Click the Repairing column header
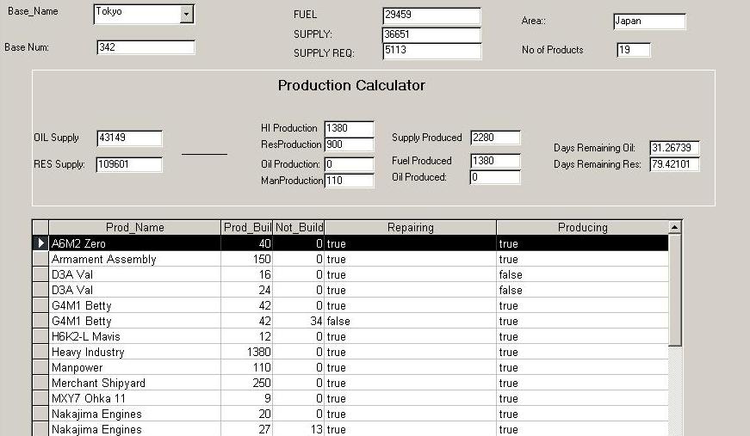Viewport: 750px width, 436px height. (x=410, y=228)
